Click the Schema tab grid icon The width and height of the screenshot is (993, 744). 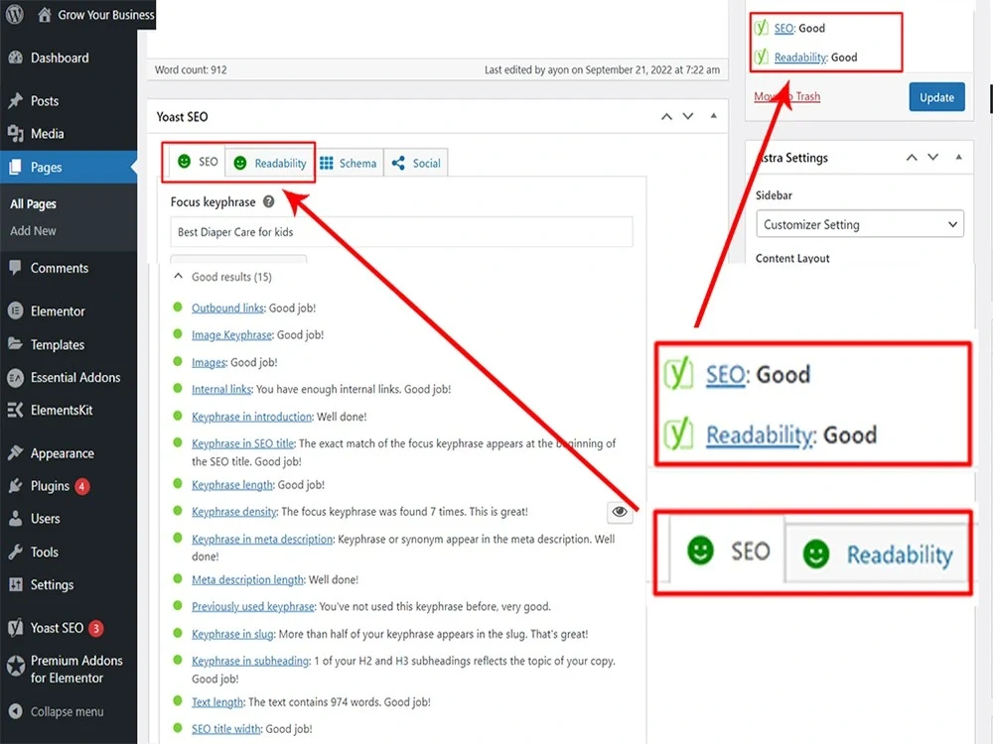click(326, 164)
